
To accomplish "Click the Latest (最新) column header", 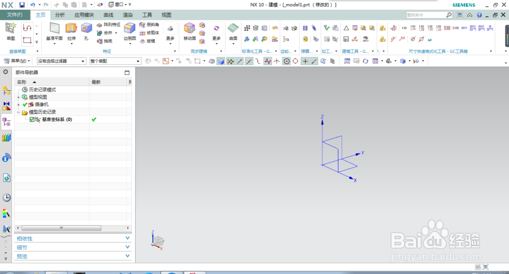I will click(108, 82).
